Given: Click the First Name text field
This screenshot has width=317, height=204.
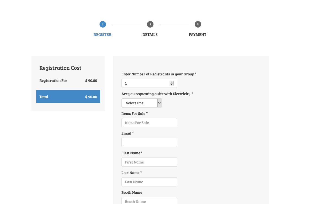Looking at the screenshot, I should 149,162.
